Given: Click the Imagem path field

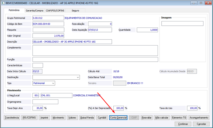Looking at the screenshot, I should [x=182, y=24].
